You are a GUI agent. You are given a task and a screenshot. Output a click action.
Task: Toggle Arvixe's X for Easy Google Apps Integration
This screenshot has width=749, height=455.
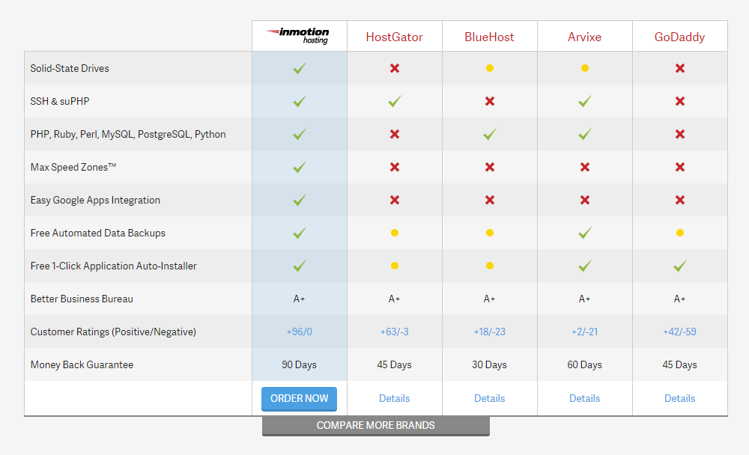click(584, 200)
